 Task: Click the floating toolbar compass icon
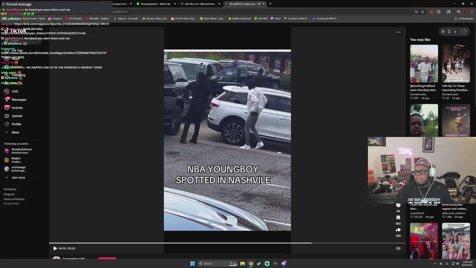tap(443, 32)
